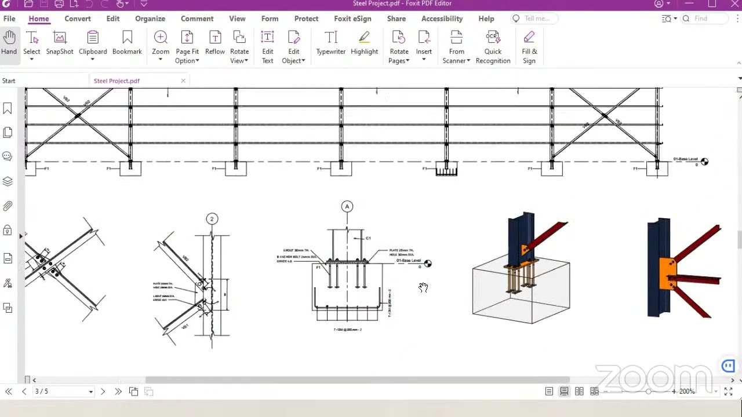Viewport: 742px width, 417px height.
Task: Open the Comment ribbon tab
Action: click(197, 19)
